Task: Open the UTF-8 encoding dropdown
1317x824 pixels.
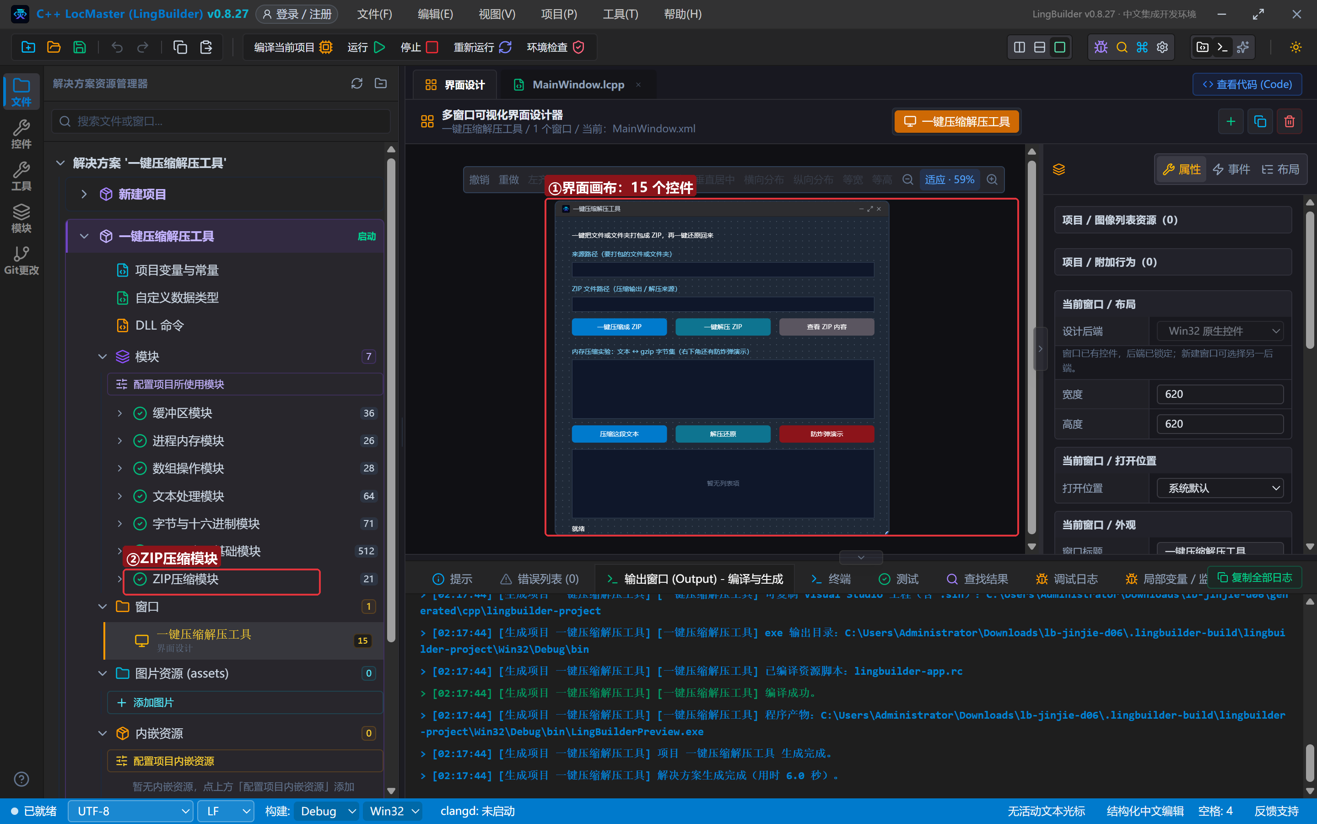Action: tap(131, 812)
